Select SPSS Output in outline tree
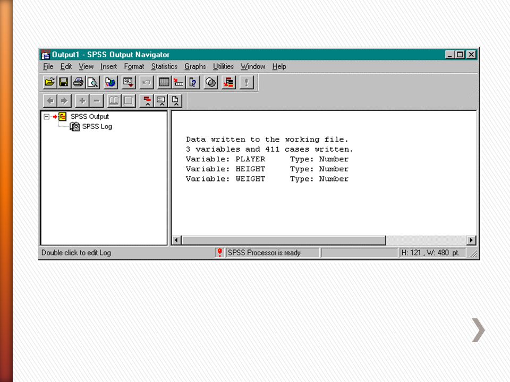This screenshot has height=382, width=510. (90, 117)
